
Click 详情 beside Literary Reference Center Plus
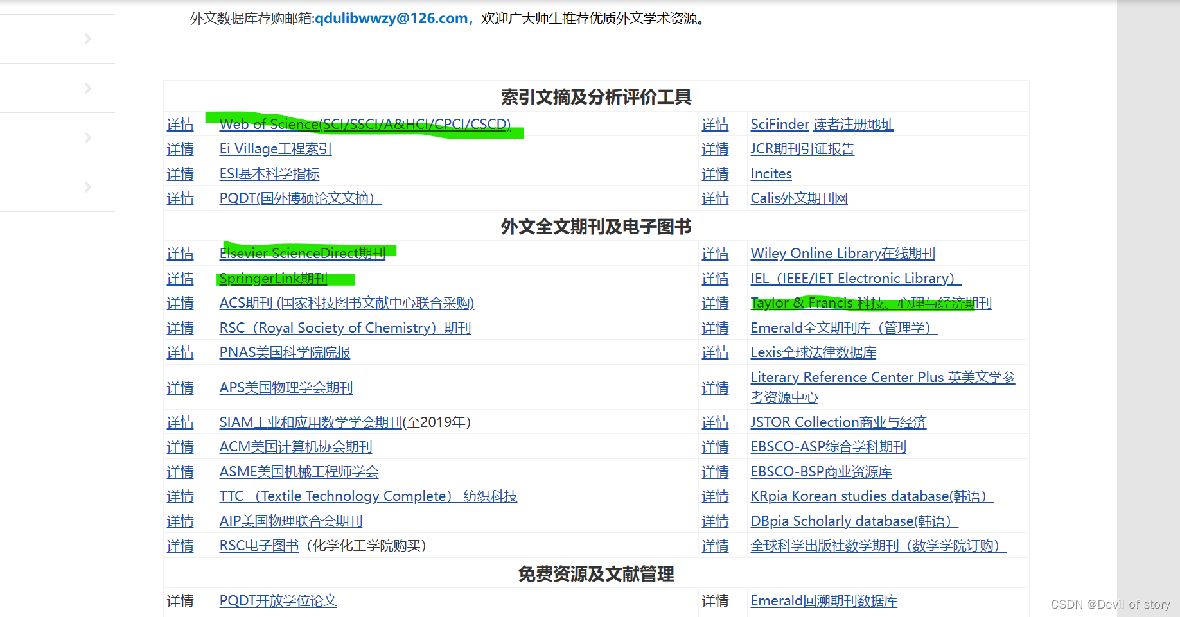pos(715,388)
